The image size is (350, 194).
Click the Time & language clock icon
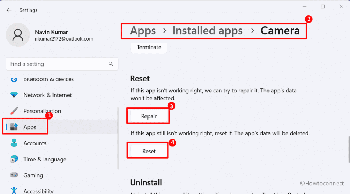pos(14,159)
